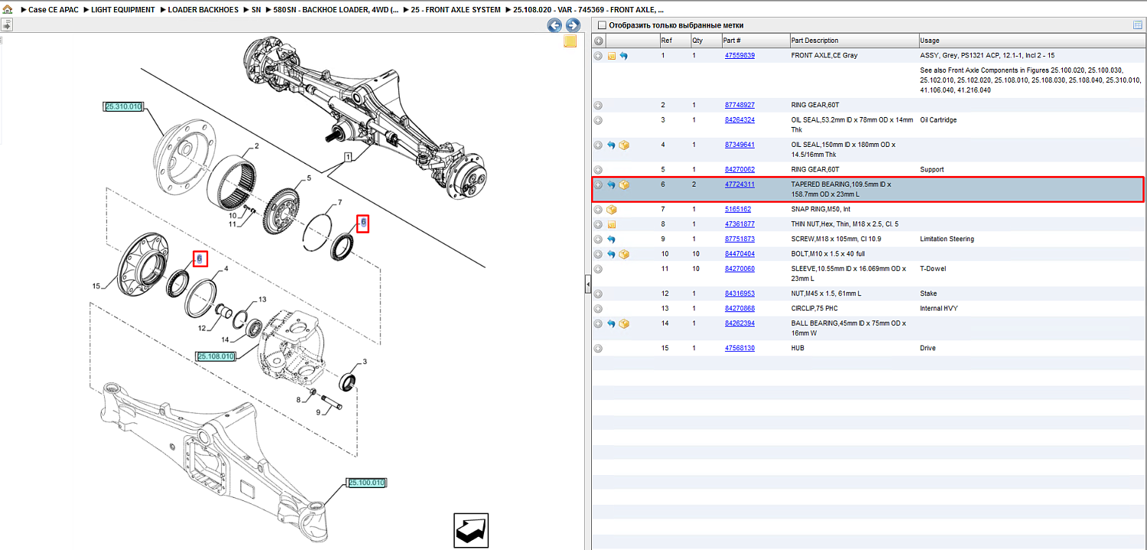Screen dimensions: 1147x550
Task: Open note icon on FRONT AXLE row
Action: 611,56
